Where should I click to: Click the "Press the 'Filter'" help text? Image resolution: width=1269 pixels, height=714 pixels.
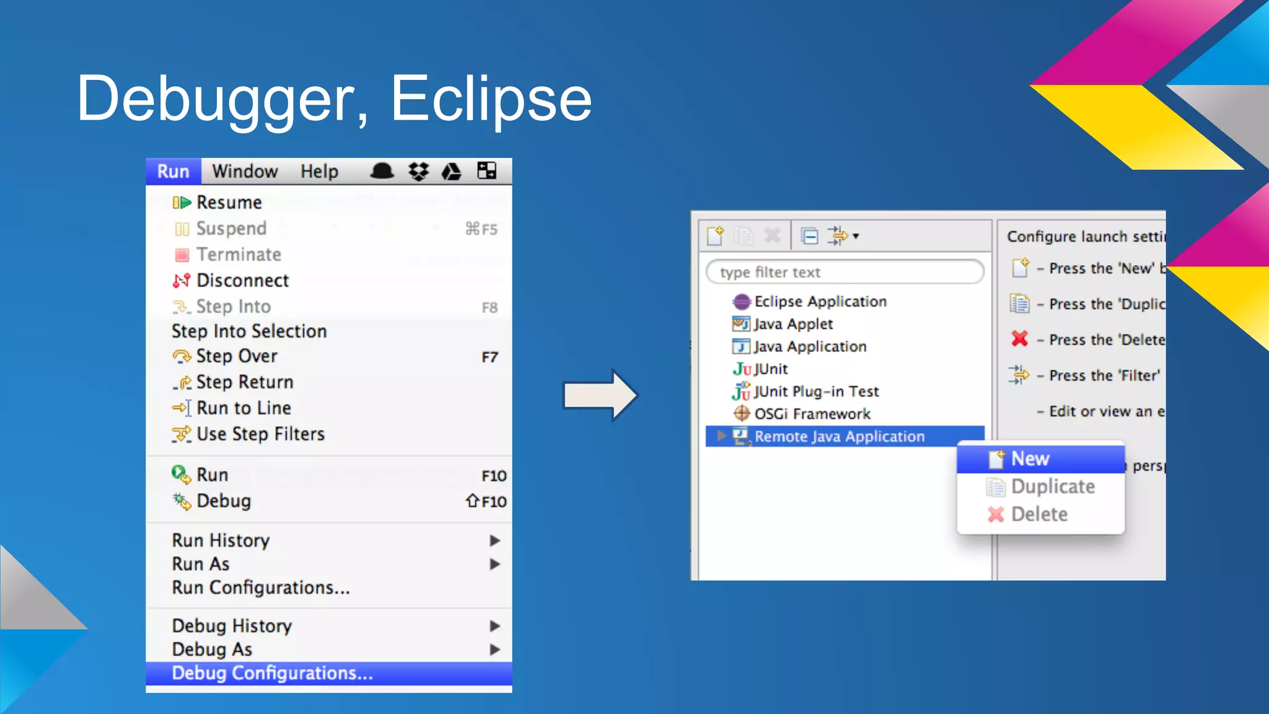pos(1105,376)
